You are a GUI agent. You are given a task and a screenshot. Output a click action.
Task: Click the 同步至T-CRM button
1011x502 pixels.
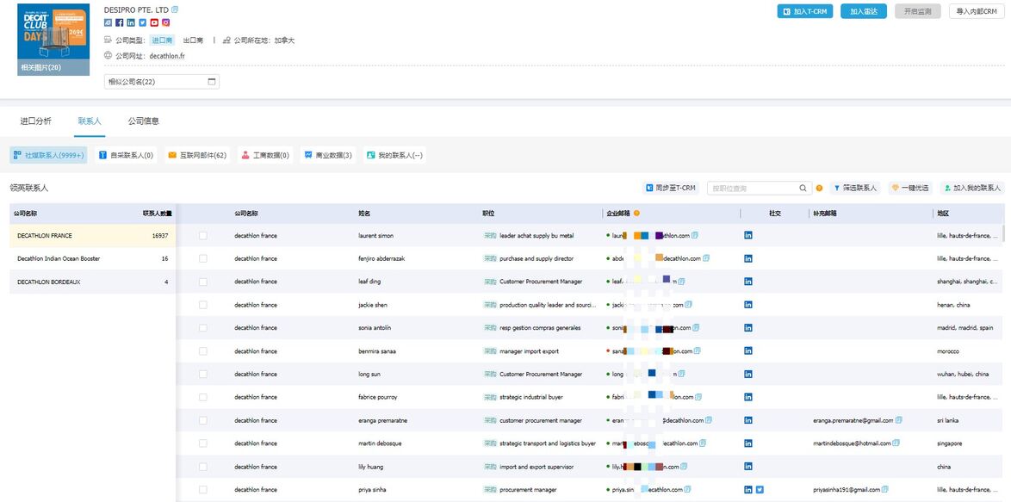[671, 189]
